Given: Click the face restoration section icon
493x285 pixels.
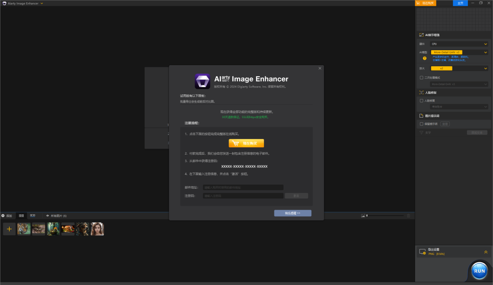Looking at the screenshot, I should click(x=421, y=93).
